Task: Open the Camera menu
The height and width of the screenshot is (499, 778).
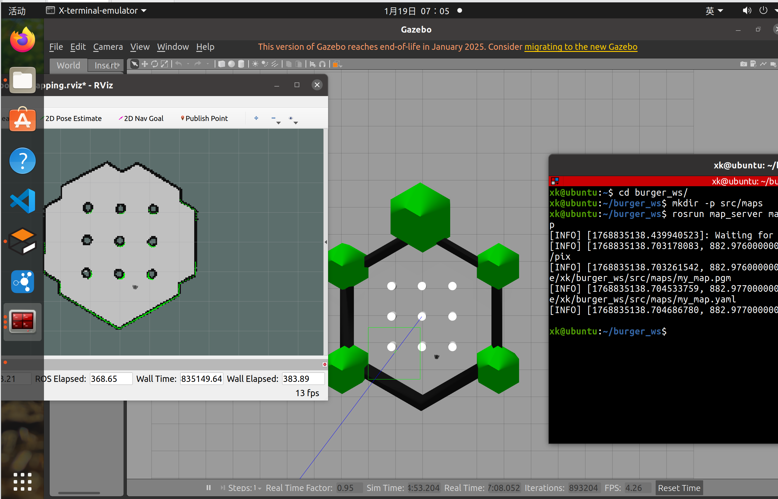Action: (x=108, y=47)
